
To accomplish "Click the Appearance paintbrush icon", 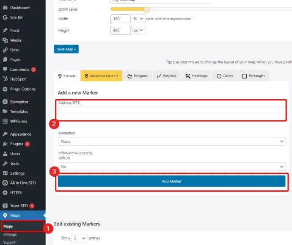I will click(5, 134).
